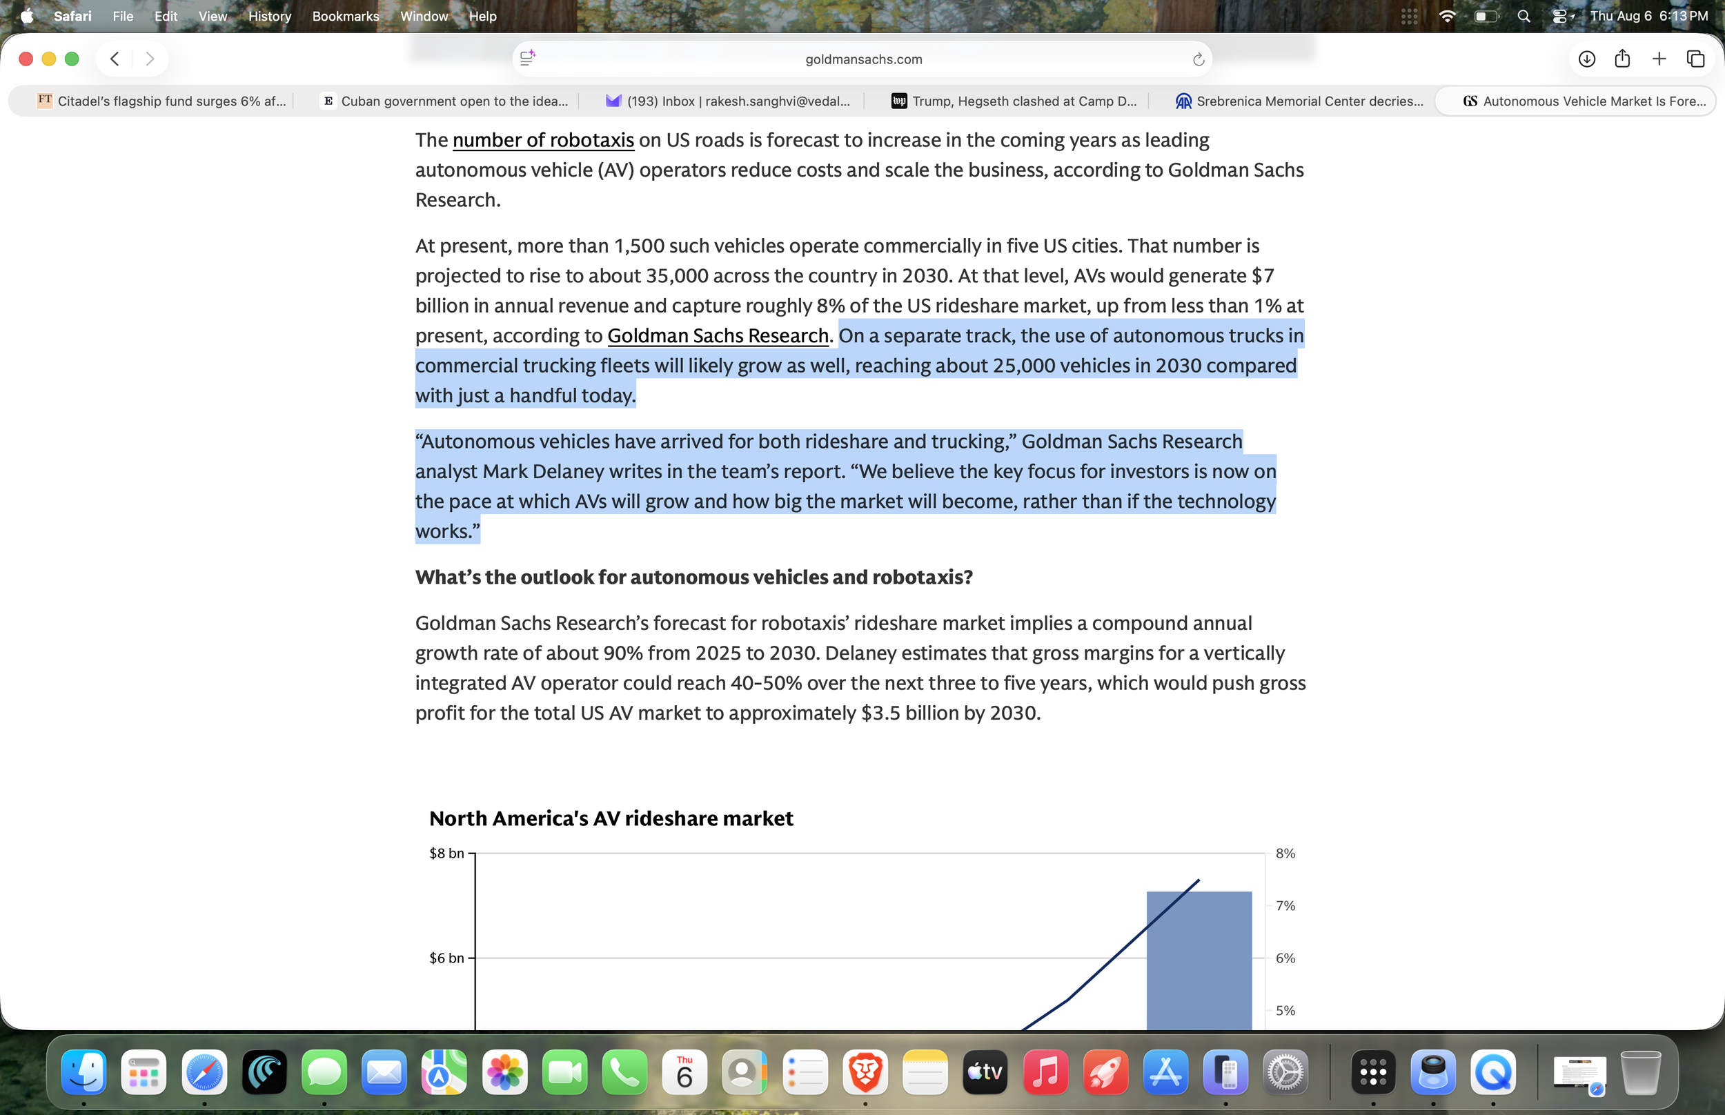Open the Share sheet in Safari
The width and height of the screenshot is (1725, 1115).
(1622, 59)
